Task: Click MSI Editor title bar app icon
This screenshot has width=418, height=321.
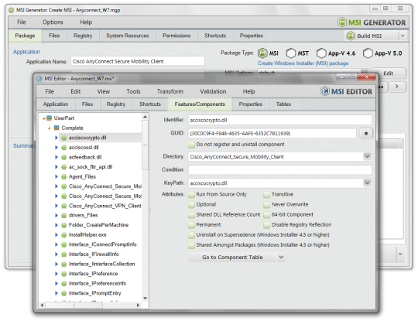Action: point(39,79)
